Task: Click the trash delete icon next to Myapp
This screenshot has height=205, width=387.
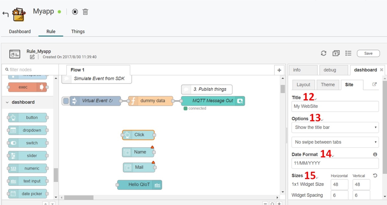Action: tap(85, 12)
